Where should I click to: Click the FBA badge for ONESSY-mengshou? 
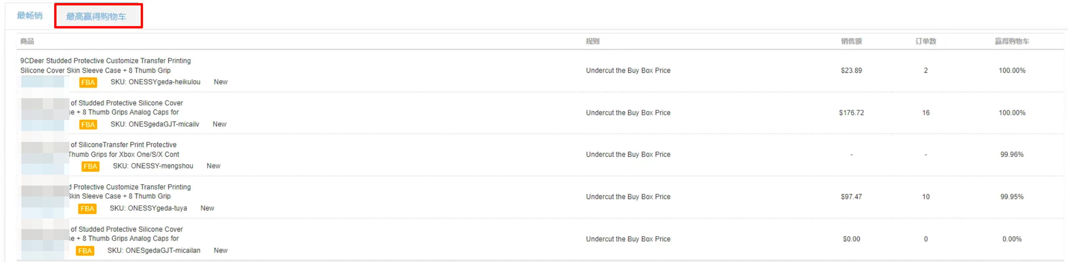point(90,166)
